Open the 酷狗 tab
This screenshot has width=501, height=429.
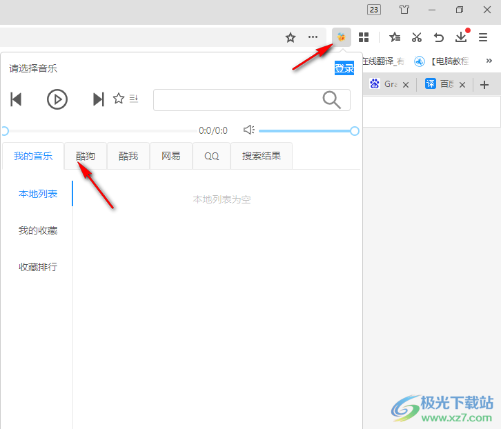[86, 156]
